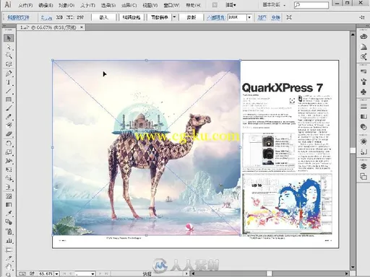
Task: Open the 窗口(W) menu
Action: (171, 5)
